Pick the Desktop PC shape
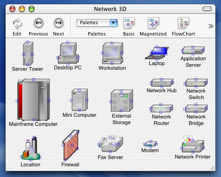 67,53
